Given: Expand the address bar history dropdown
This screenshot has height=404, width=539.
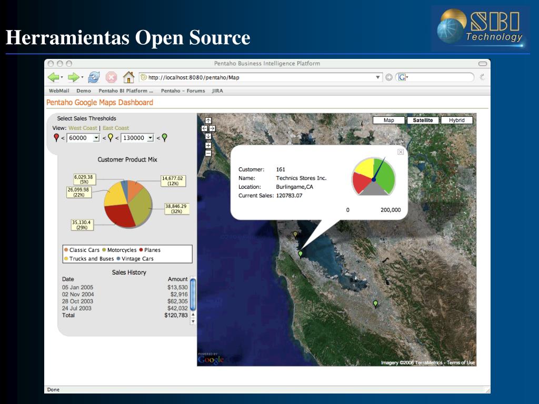Looking at the screenshot, I should 378,77.
